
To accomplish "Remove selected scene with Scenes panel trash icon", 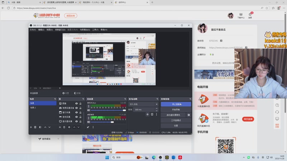I will coord(35,127).
